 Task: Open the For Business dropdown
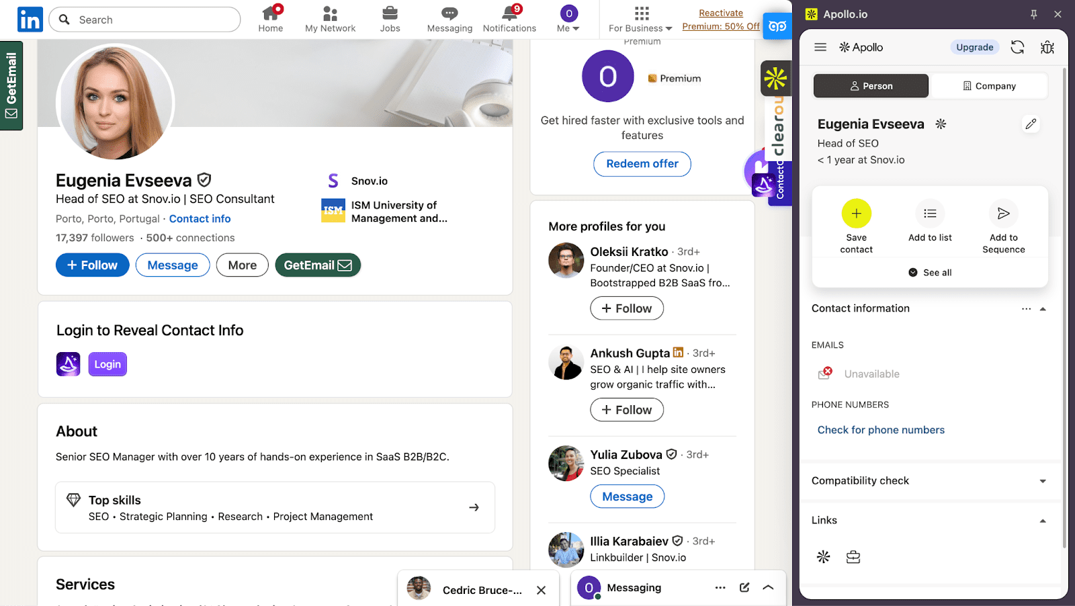click(640, 19)
